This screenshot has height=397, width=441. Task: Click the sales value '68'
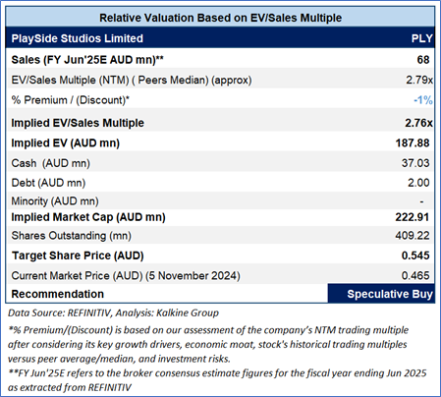coord(423,60)
